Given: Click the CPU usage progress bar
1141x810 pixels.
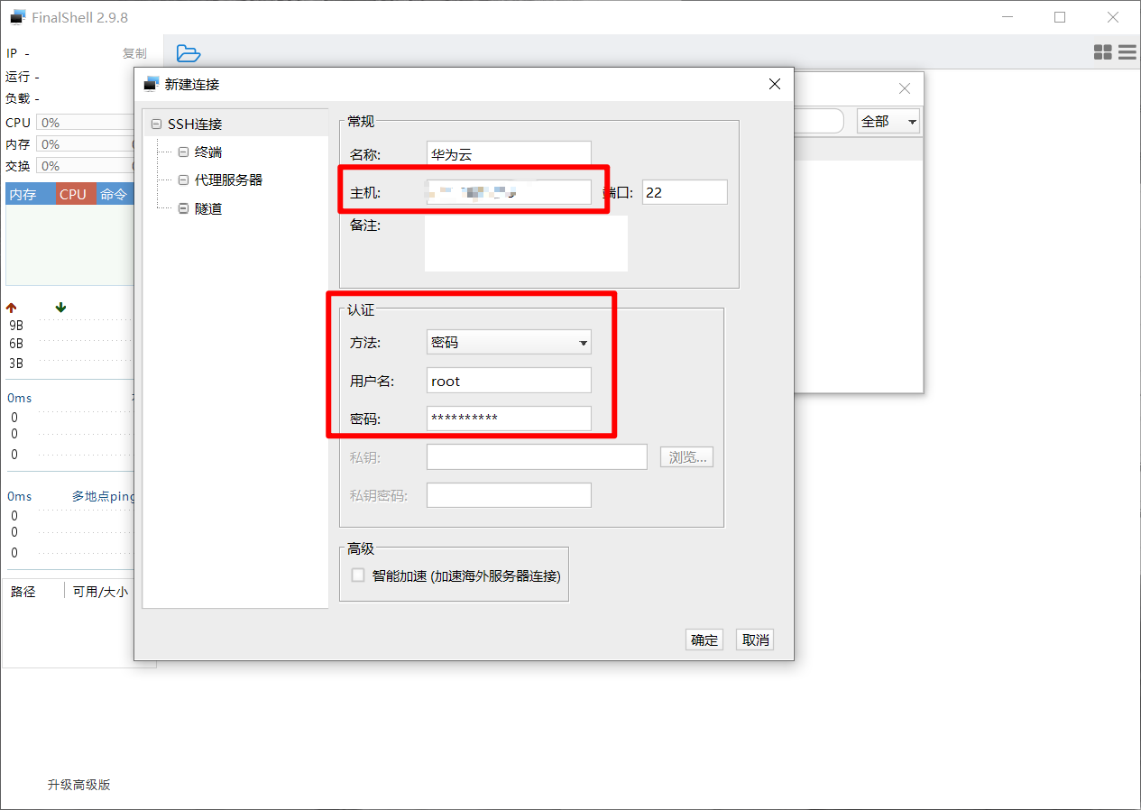Looking at the screenshot, I should click(x=86, y=123).
